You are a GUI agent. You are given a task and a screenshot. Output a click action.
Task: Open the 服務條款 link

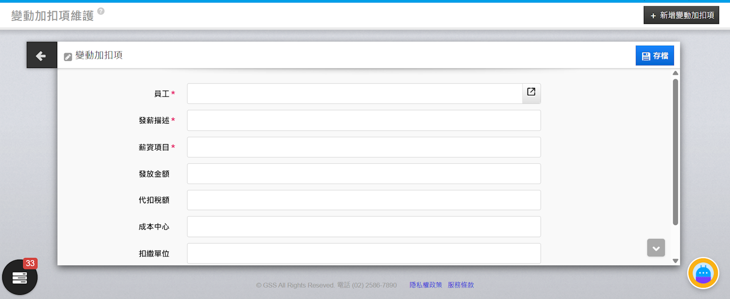pyautogui.click(x=460, y=285)
